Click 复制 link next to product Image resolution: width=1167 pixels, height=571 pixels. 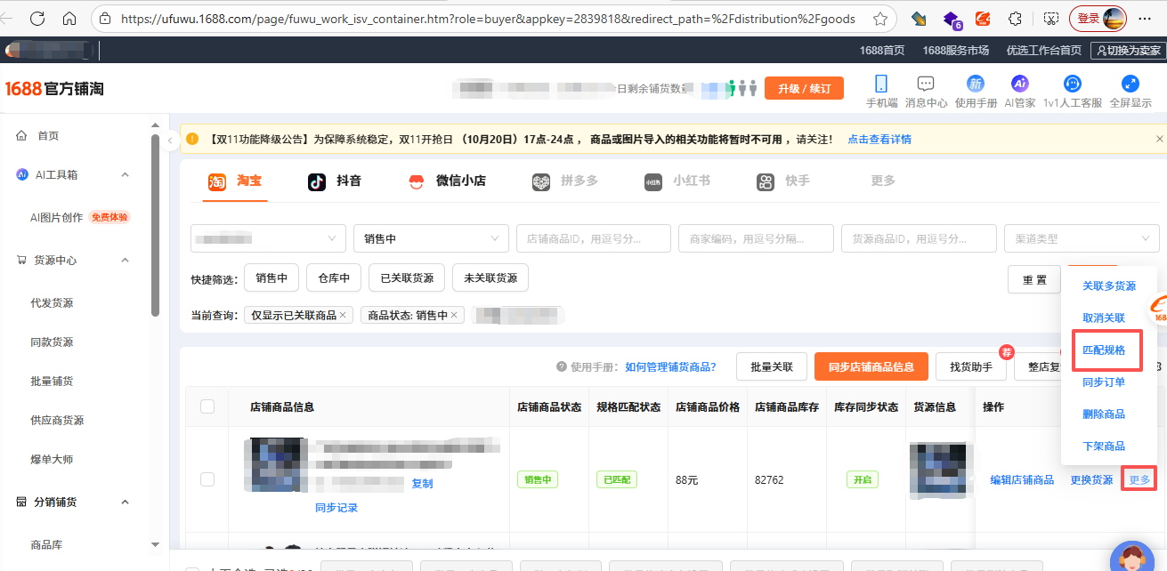422,484
